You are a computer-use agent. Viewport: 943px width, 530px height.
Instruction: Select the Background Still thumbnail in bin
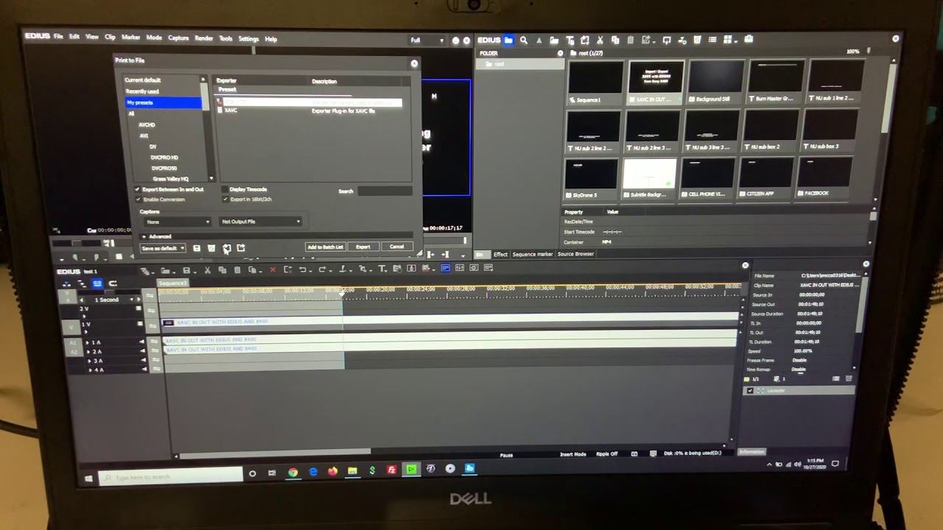click(716, 82)
